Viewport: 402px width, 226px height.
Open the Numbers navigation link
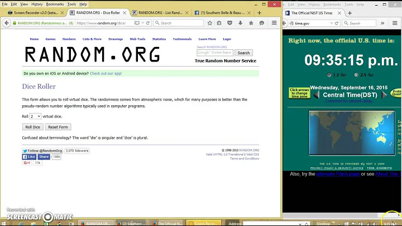pos(69,39)
